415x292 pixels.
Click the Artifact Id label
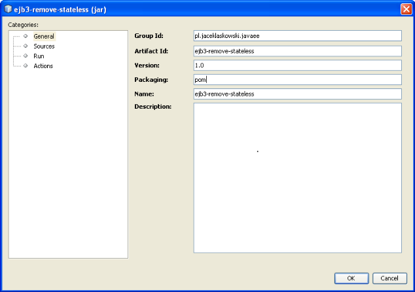(x=151, y=51)
